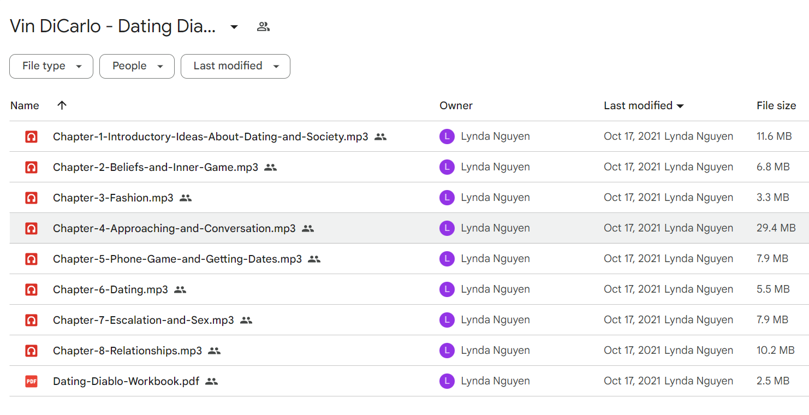Click shared icon next to Chapter-5 file name
This screenshot has height=415, width=809.
tap(314, 259)
